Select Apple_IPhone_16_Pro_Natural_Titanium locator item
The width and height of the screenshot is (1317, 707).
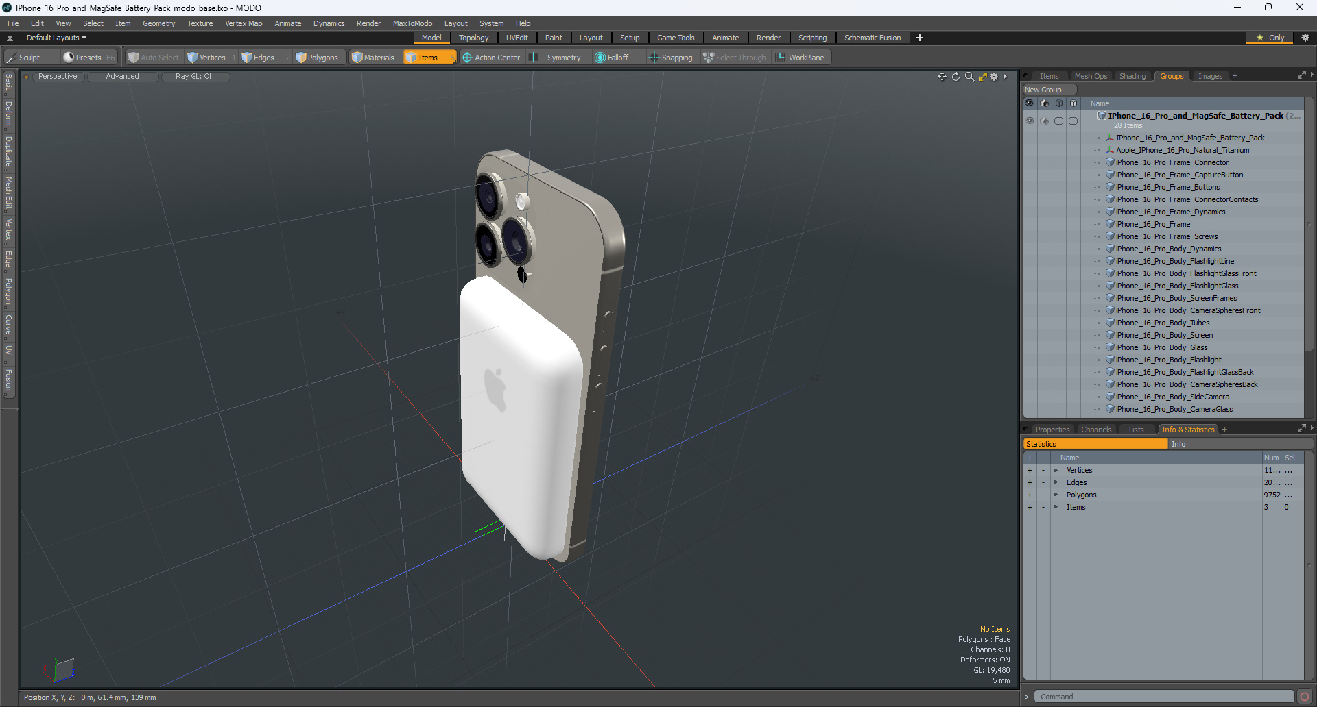[x=1182, y=150]
